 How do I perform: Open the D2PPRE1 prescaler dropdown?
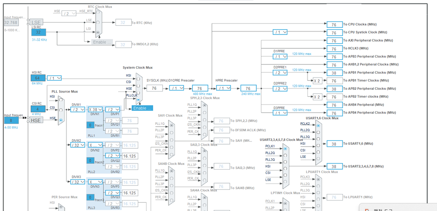(x=280, y=73)
